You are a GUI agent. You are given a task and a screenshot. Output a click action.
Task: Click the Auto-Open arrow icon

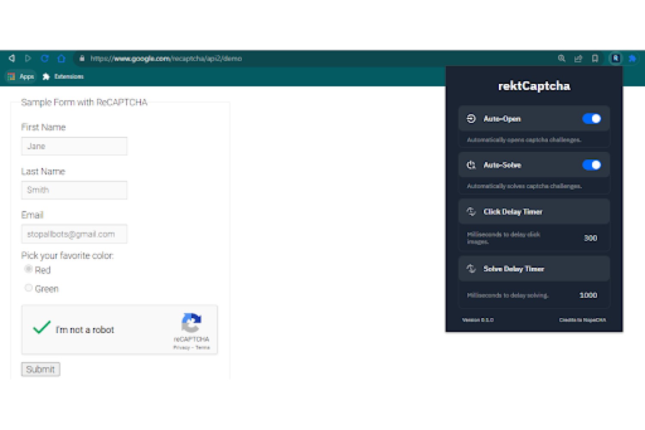(x=471, y=119)
